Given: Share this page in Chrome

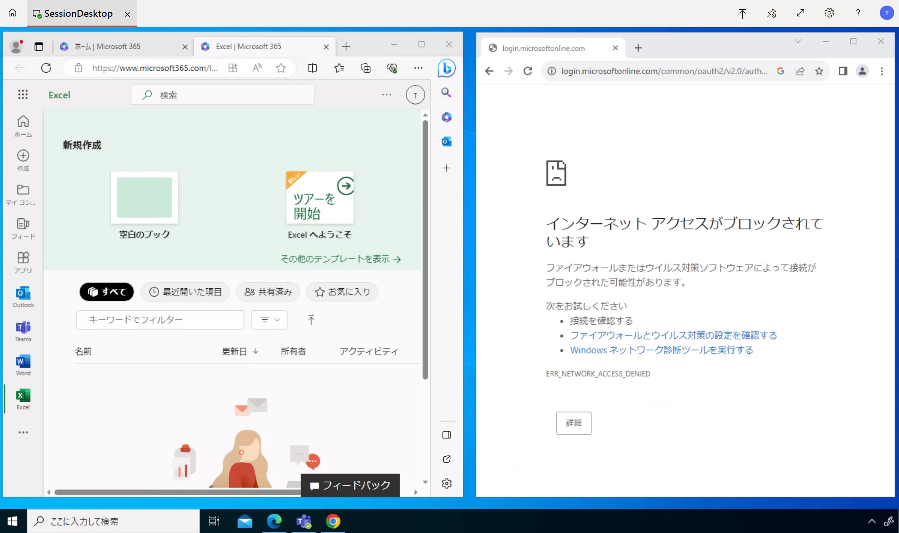Looking at the screenshot, I should 800,71.
